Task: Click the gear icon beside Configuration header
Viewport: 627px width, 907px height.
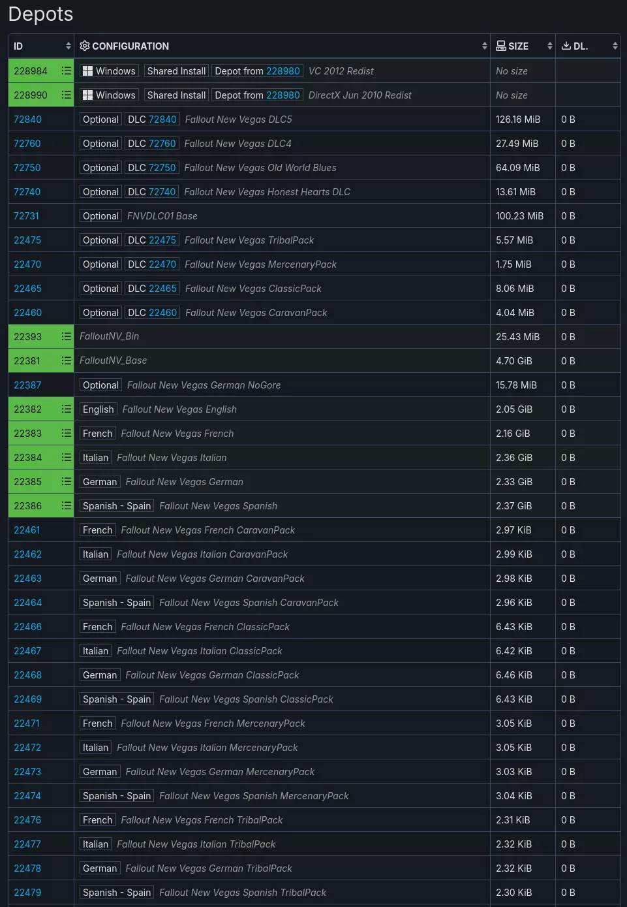Action: click(85, 46)
